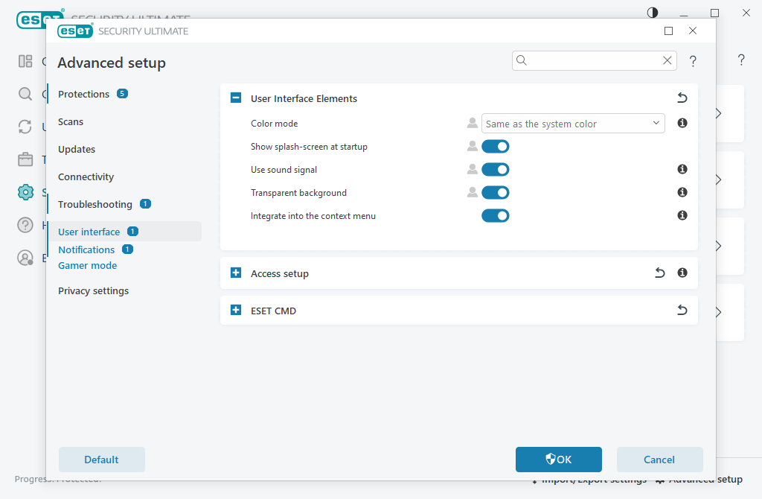Turn off Use sound signal
The height and width of the screenshot is (499, 762).
pos(495,169)
